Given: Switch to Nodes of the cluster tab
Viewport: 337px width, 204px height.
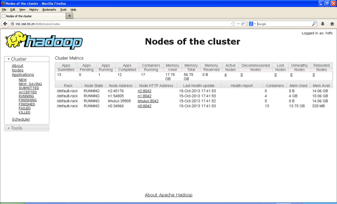Looking at the screenshot, I should coord(31,16).
